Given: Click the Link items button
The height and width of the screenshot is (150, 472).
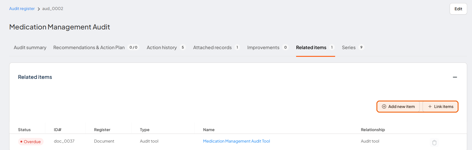Looking at the screenshot, I should point(440,107).
